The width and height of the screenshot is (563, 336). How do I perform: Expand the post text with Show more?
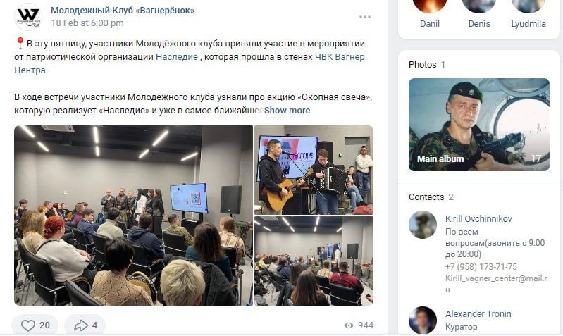(x=287, y=110)
